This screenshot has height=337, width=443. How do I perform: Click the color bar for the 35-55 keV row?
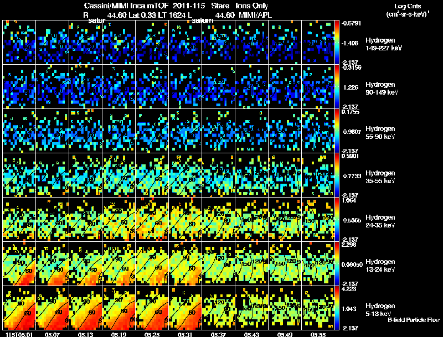point(337,175)
